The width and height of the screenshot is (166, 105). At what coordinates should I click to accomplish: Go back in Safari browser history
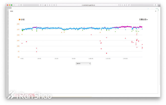point(14,5)
